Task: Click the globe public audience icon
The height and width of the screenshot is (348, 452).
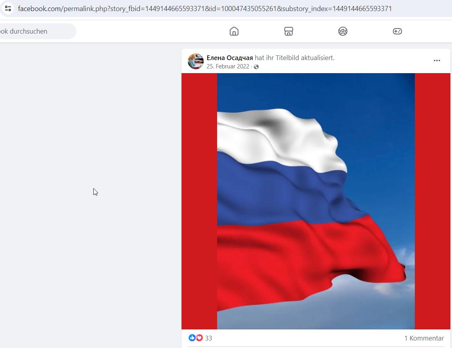Action: coord(256,67)
